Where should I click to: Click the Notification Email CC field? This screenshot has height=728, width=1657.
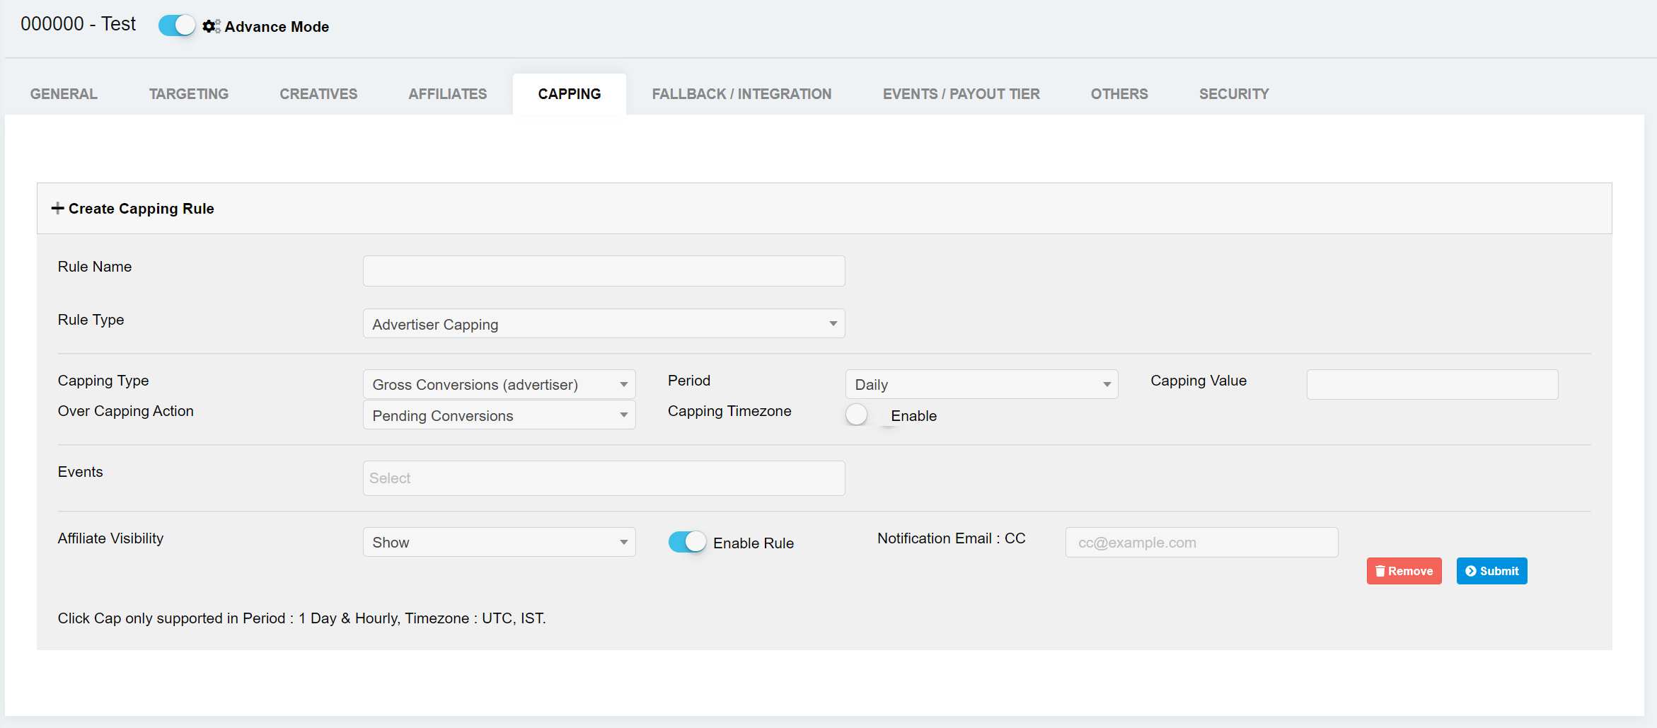coord(1201,543)
